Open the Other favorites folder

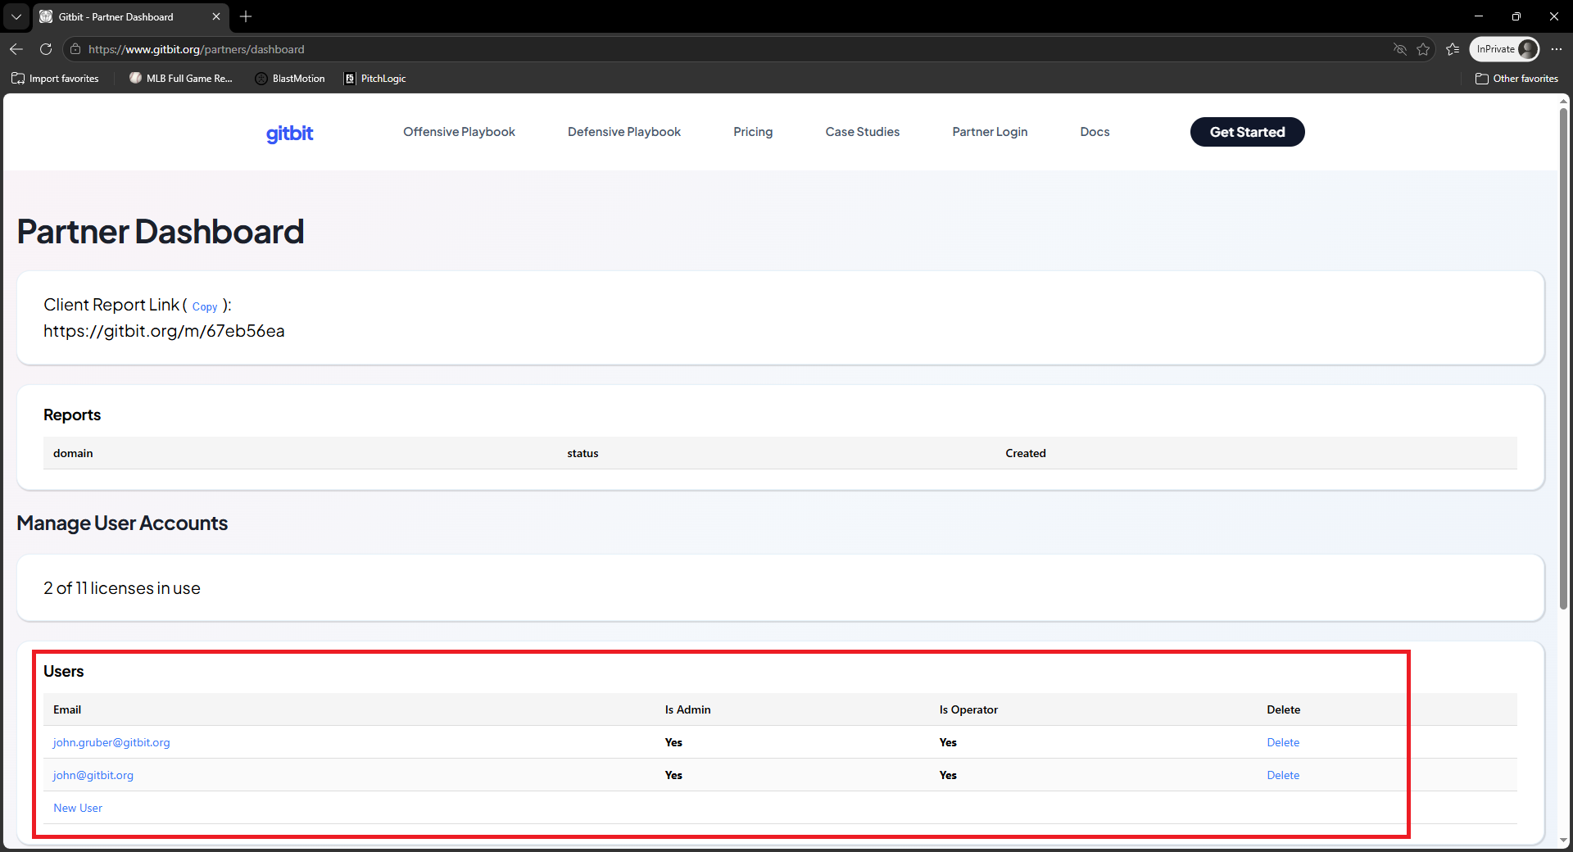point(1516,78)
